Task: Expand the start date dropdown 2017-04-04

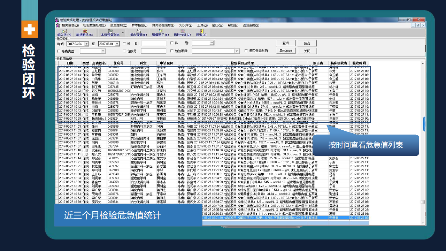Action: (x=86, y=44)
